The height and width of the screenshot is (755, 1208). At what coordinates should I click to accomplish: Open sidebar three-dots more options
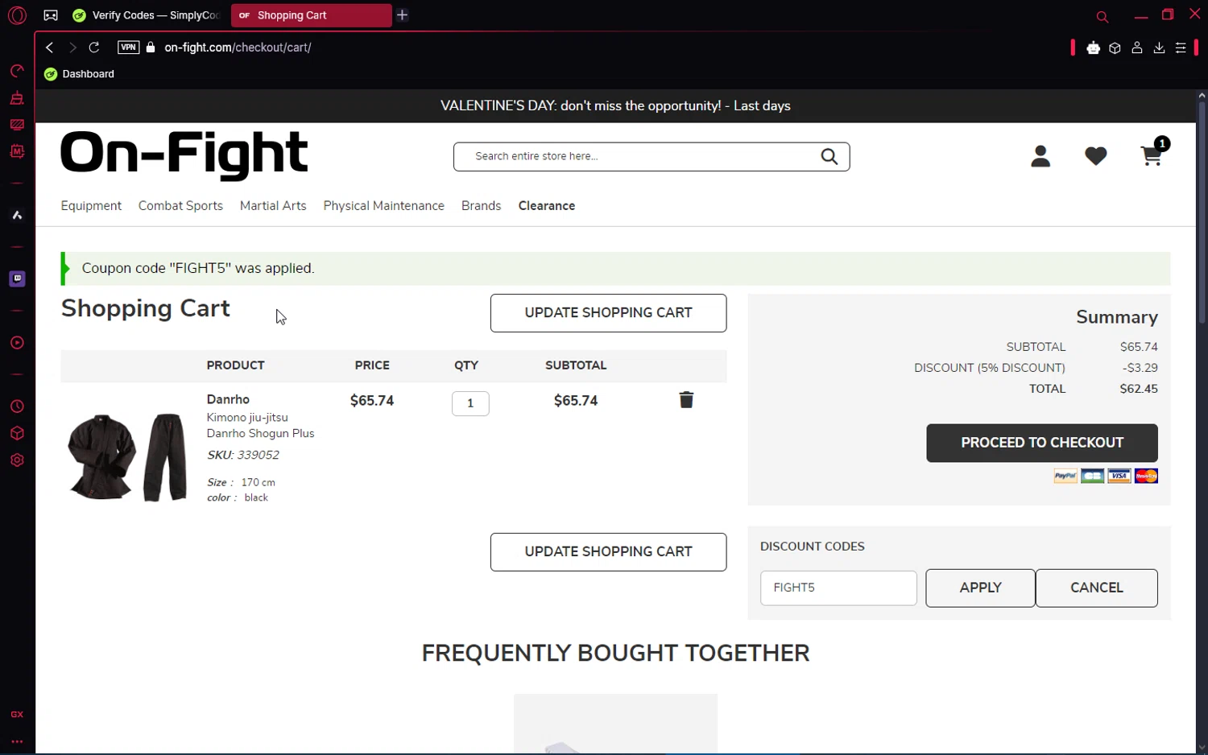click(17, 741)
